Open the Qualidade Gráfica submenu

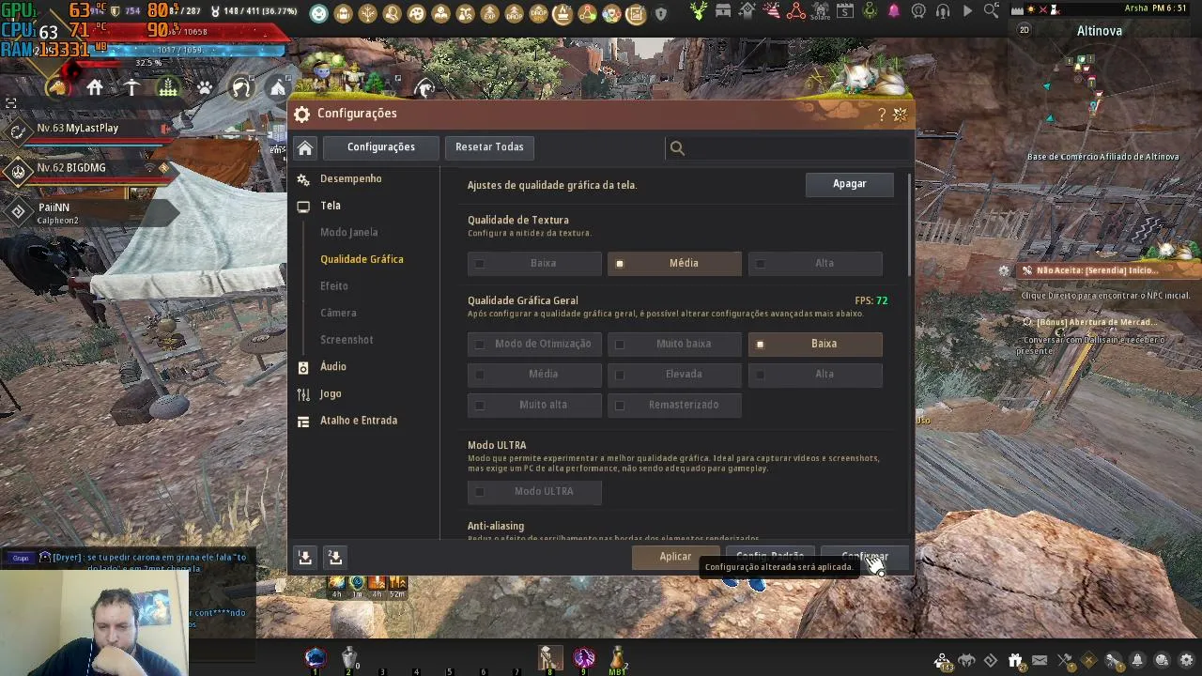(x=362, y=259)
